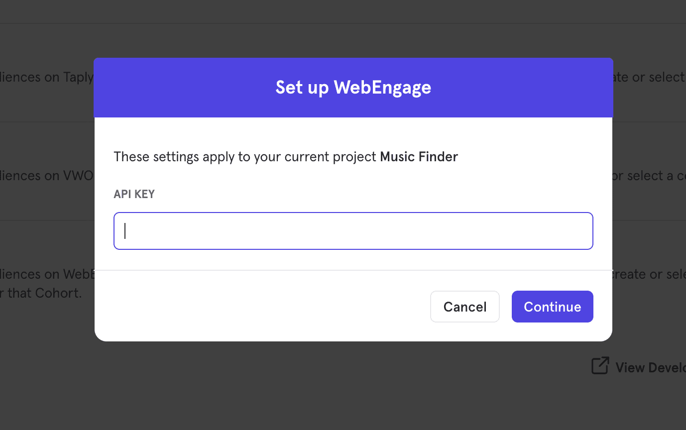Click the Music Finder project name
The image size is (686, 430).
(x=419, y=156)
